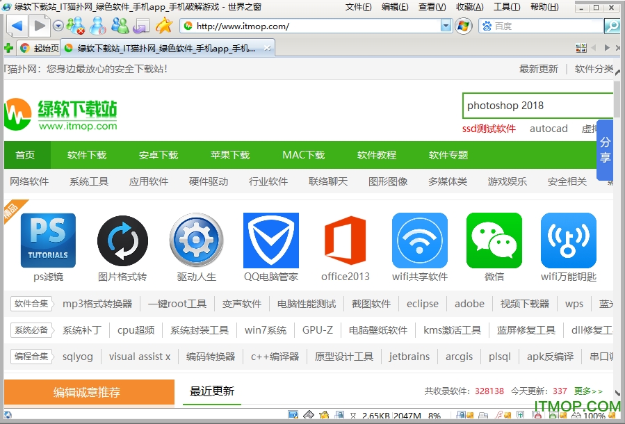Click the Windows logo engine button
The image size is (625, 424).
(x=463, y=26)
